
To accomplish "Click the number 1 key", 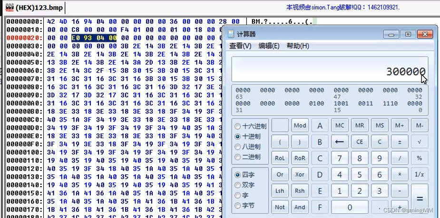I will click(340, 190).
